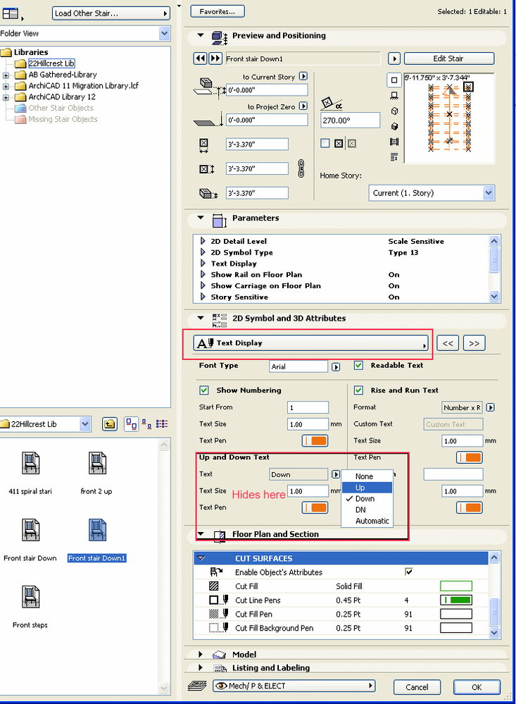Viewport: 516px width, 704px height.
Task: Click the chain link proportion lock icon
Action: 301,169
